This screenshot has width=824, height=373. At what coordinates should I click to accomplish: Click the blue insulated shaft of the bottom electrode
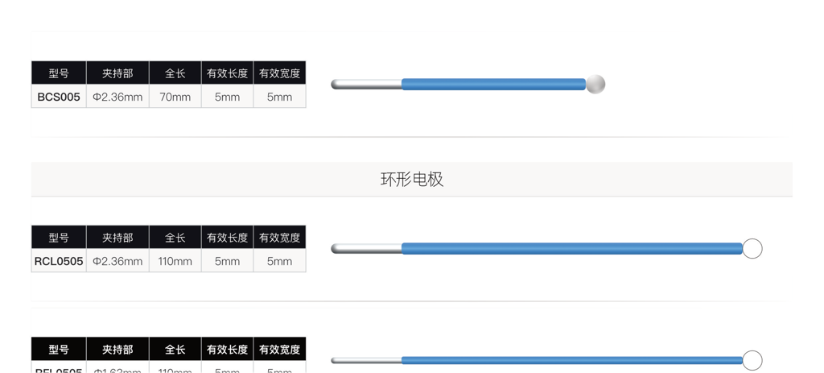pos(572,360)
